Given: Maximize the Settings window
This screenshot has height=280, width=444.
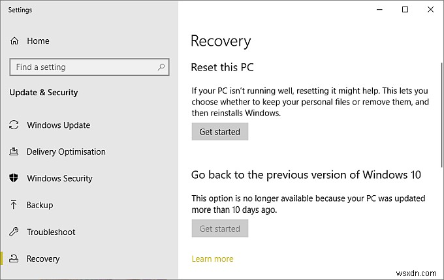Looking at the screenshot, I should coord(405,10).
